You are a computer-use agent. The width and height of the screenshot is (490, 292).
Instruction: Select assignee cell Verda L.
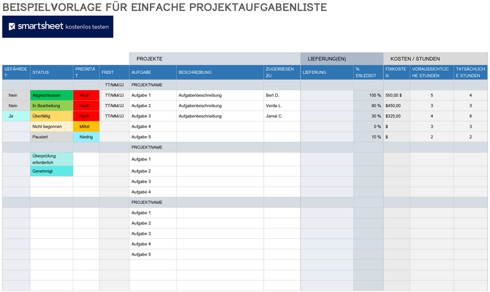coord(282,106)
